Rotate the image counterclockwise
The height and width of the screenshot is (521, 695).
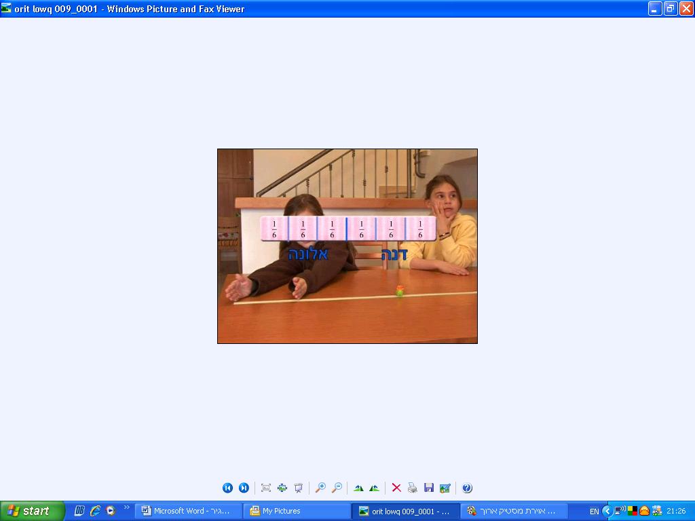[374, 488]
